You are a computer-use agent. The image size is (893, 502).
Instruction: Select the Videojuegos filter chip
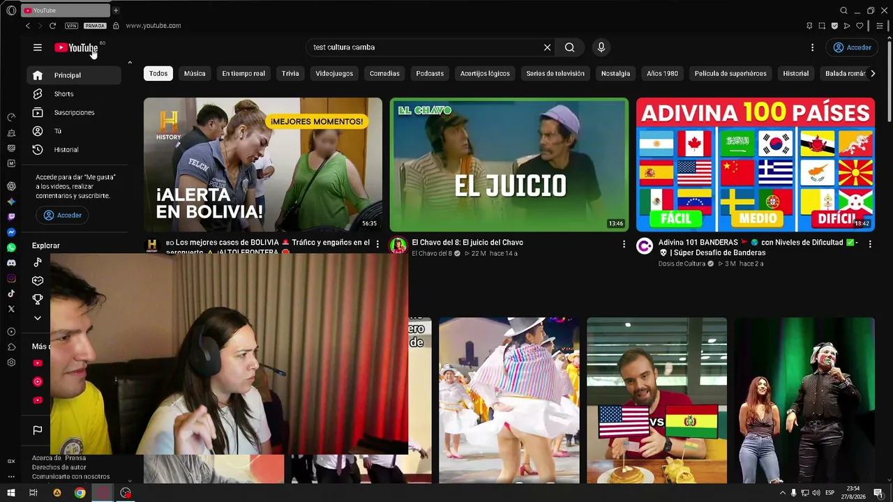(334, 73)
